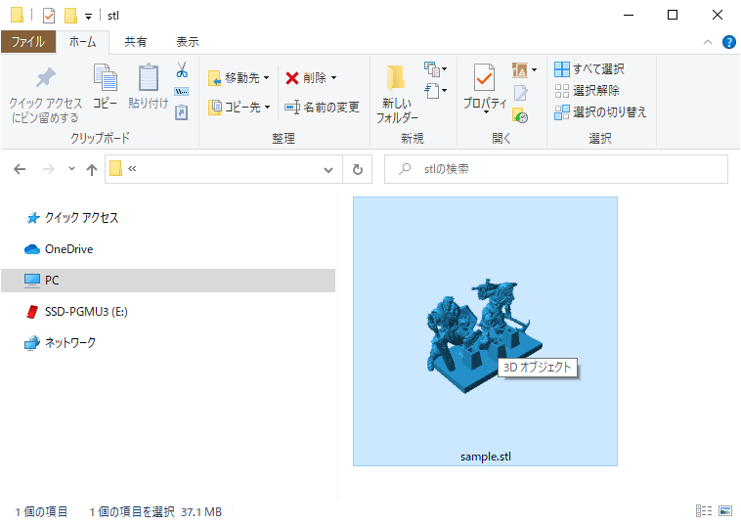
Task: Click the search magnifier icon
Action: point(405,169)
